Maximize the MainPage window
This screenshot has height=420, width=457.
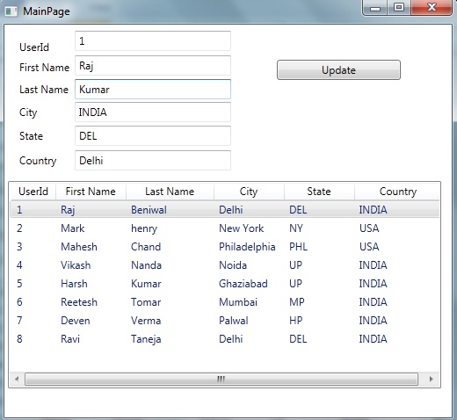tap(399, 7)
